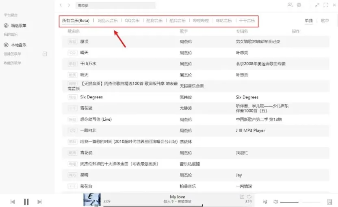
Task: Play the song Six Degrees
Action: [x=91, y=97]
